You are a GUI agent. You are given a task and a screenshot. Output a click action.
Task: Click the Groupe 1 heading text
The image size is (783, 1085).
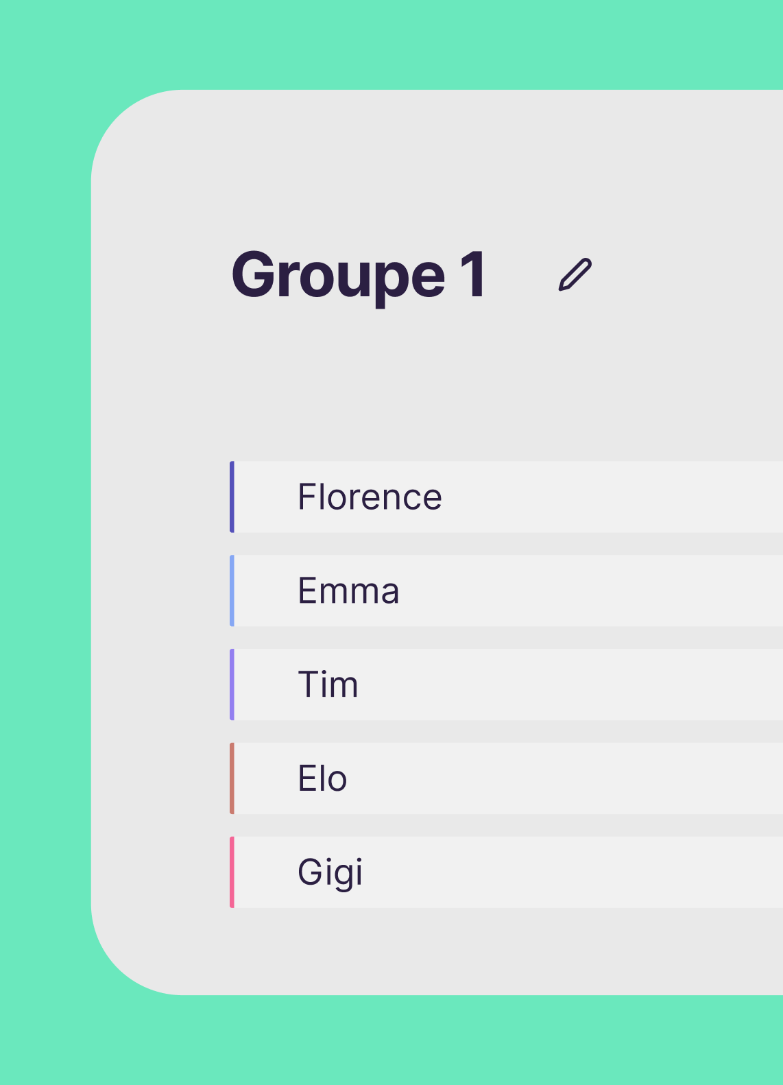[x=359, y=275]
